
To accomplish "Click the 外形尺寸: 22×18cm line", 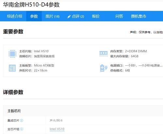I will click(x=33, y=70).
